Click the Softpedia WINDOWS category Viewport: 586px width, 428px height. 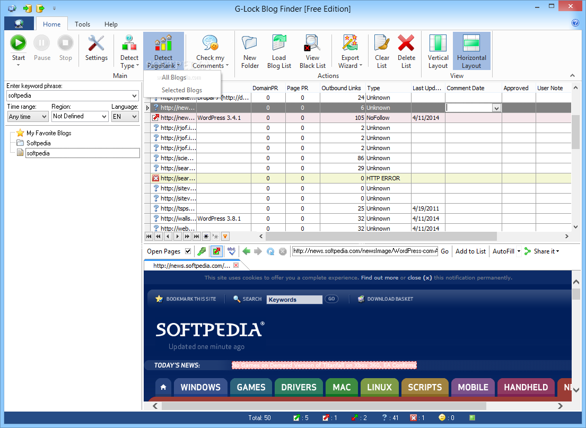tap(200, 387)
